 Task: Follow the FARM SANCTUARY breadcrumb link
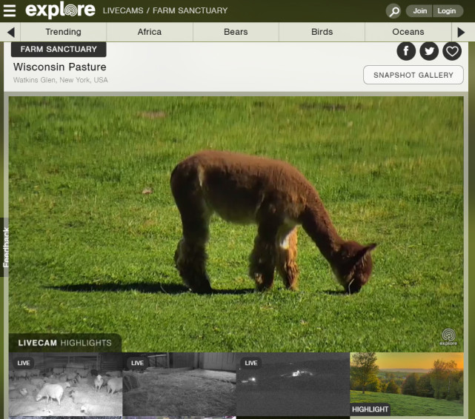[x=190, y=10]
